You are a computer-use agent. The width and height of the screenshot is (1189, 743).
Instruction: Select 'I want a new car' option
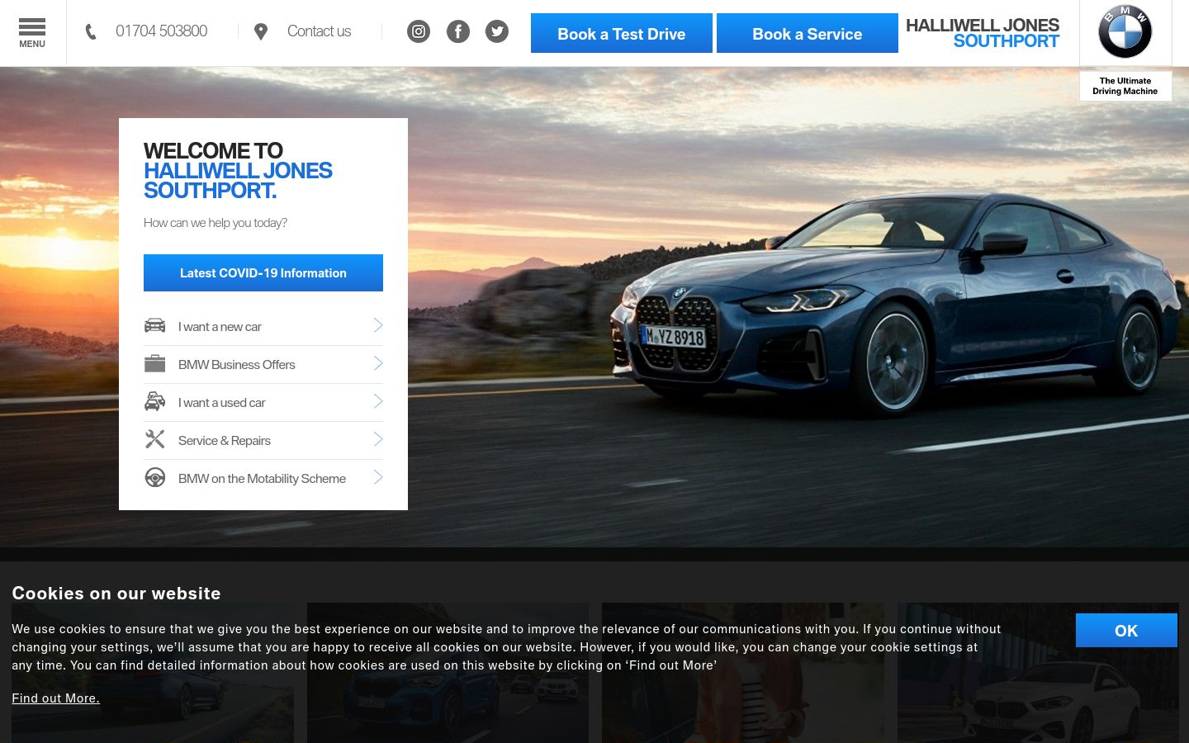coord(263,326)
